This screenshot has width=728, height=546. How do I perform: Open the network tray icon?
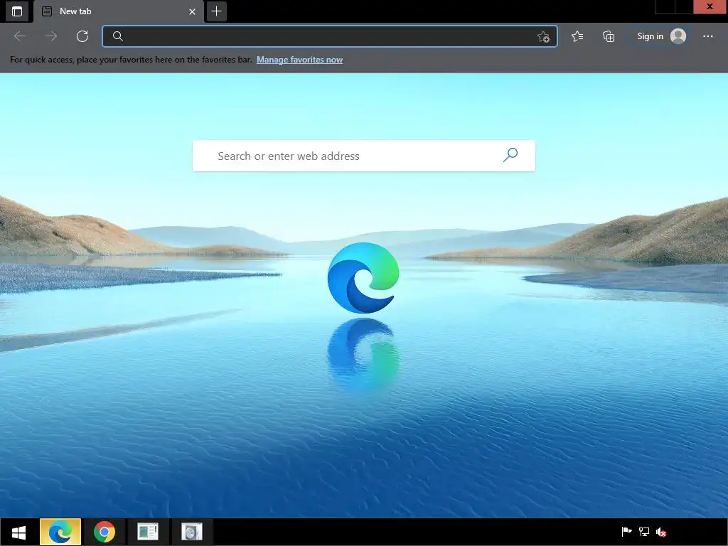(644, 532)
